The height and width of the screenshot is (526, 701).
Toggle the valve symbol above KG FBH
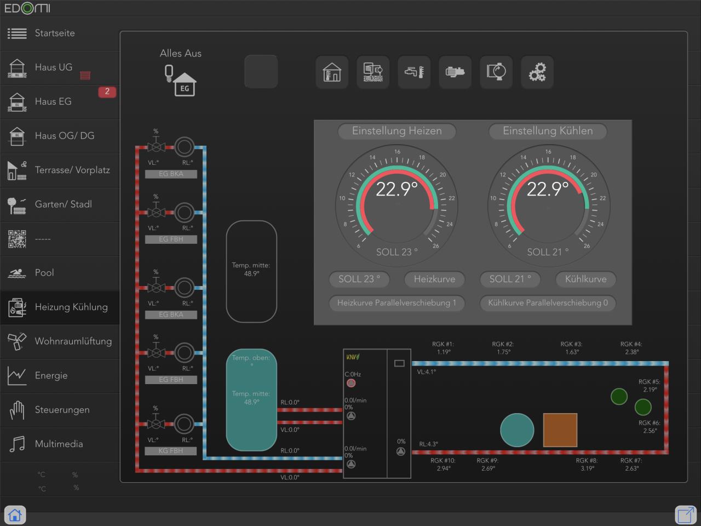coord(156,424)
